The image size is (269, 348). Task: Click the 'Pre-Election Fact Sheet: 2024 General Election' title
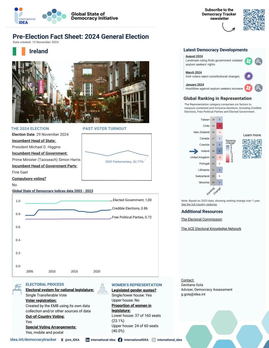pos(81,37)
